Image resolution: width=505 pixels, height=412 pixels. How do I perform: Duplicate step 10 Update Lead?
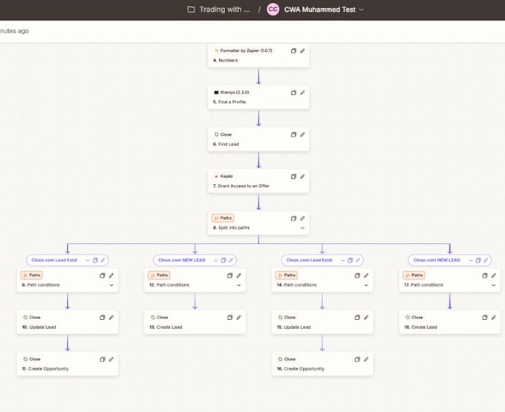[x=102, y=318]
